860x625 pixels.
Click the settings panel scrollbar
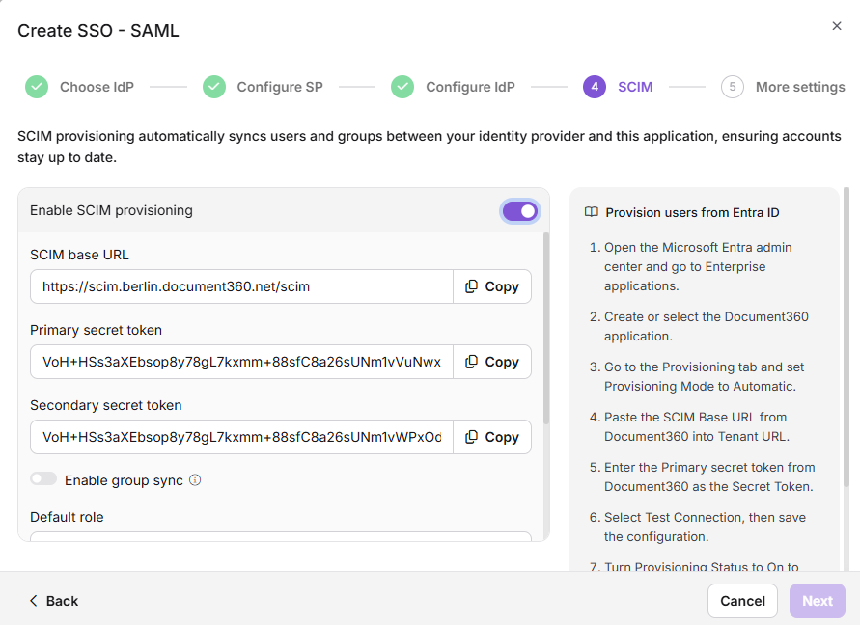click(545, 328)
